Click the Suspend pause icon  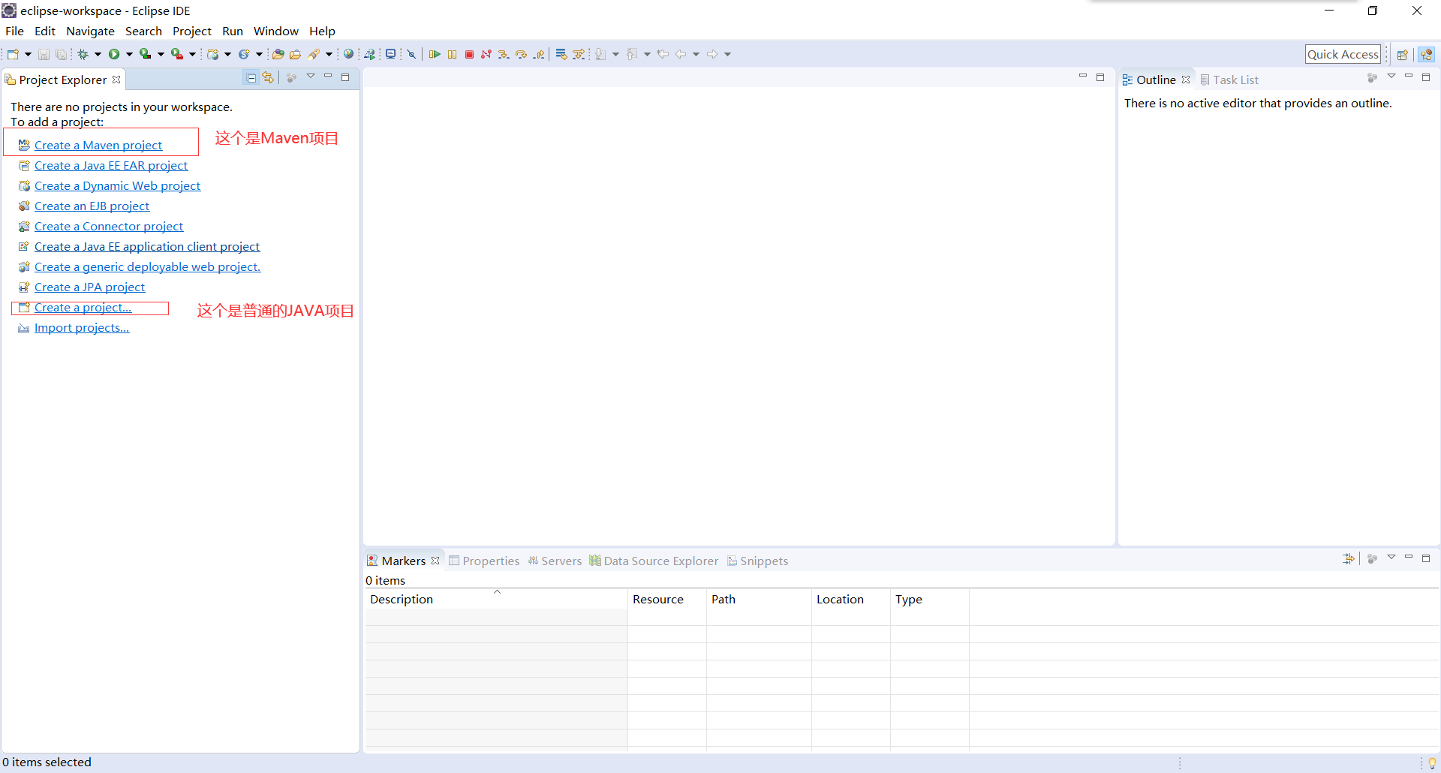[452, 54]
